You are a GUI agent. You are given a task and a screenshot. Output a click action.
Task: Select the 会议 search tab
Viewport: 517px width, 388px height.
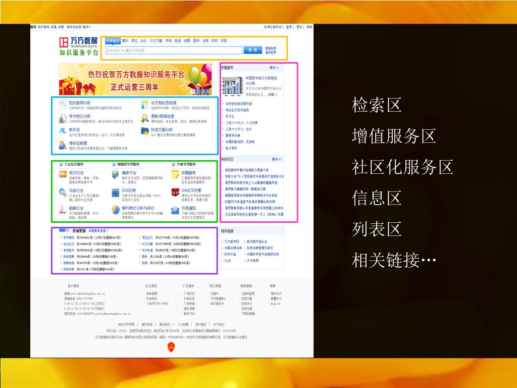[143, 41]
